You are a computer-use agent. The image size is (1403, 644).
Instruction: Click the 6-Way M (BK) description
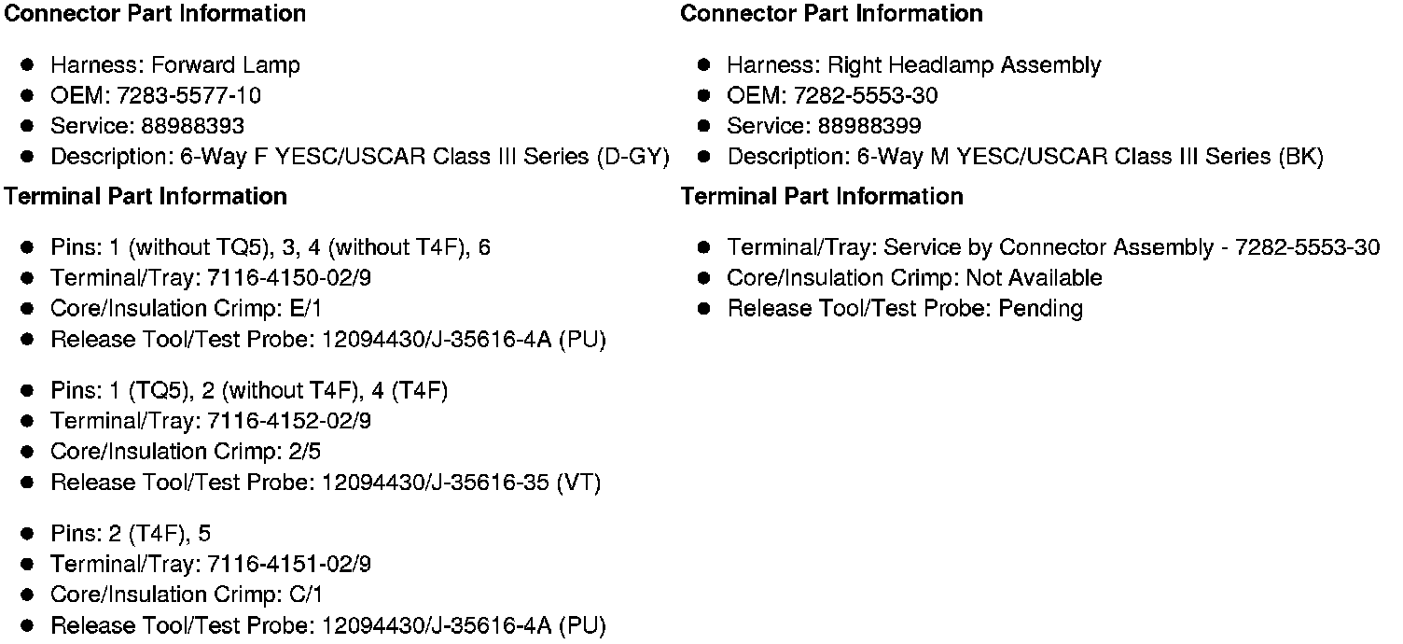point(1024,157)
